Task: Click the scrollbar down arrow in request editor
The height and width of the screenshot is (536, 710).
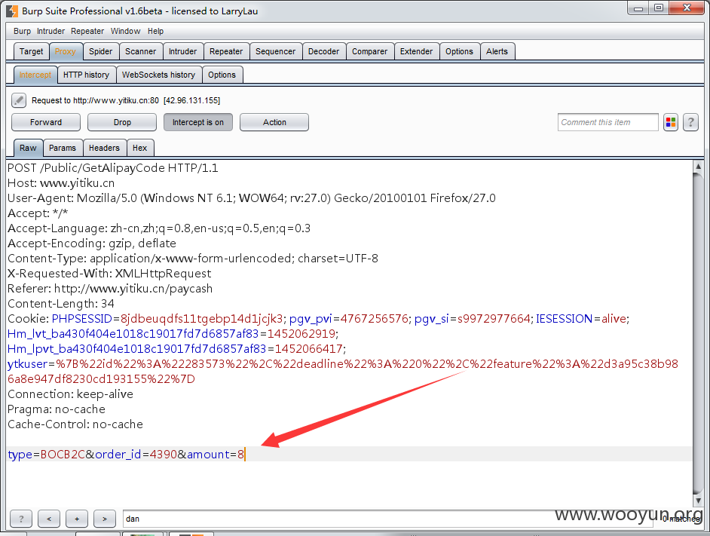Action: [698, 501]
